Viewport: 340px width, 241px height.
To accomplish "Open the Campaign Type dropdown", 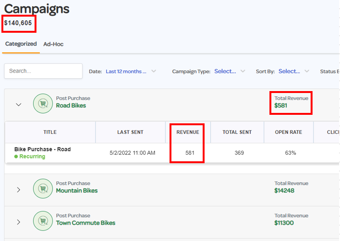I will [230, 72].
